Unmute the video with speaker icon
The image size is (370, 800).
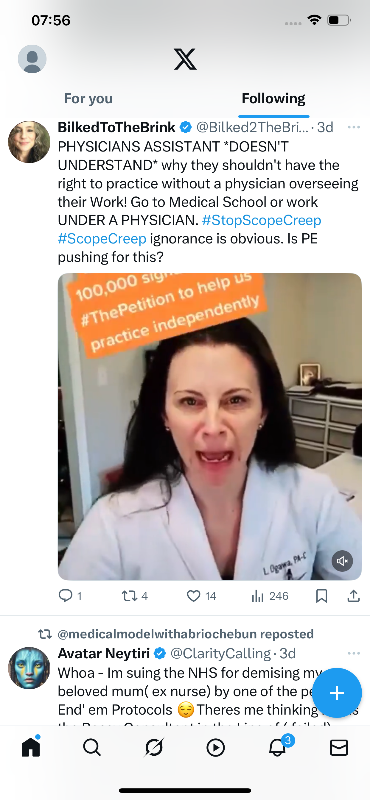[342, 561]
